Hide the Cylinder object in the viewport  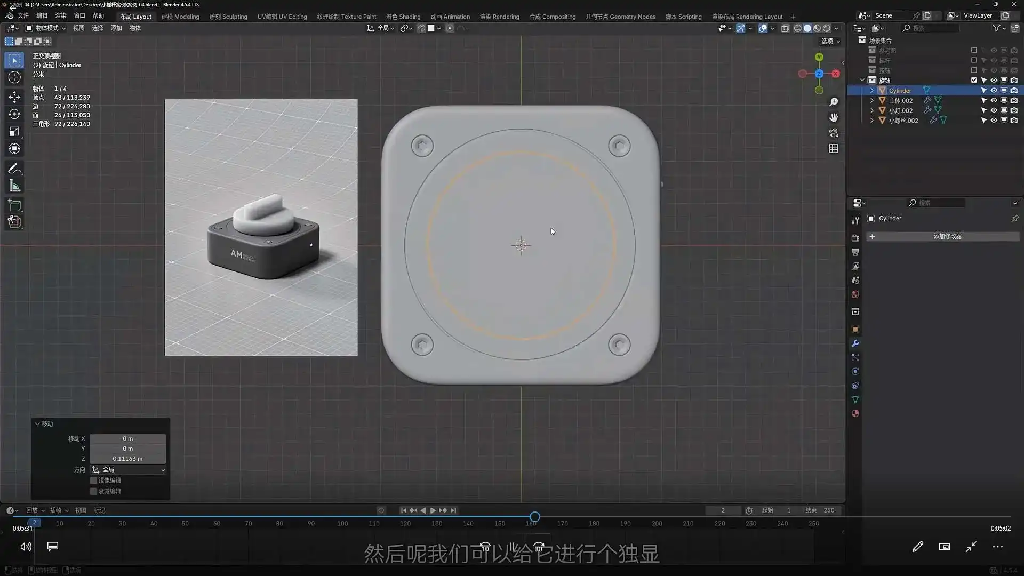pos(994,90)
